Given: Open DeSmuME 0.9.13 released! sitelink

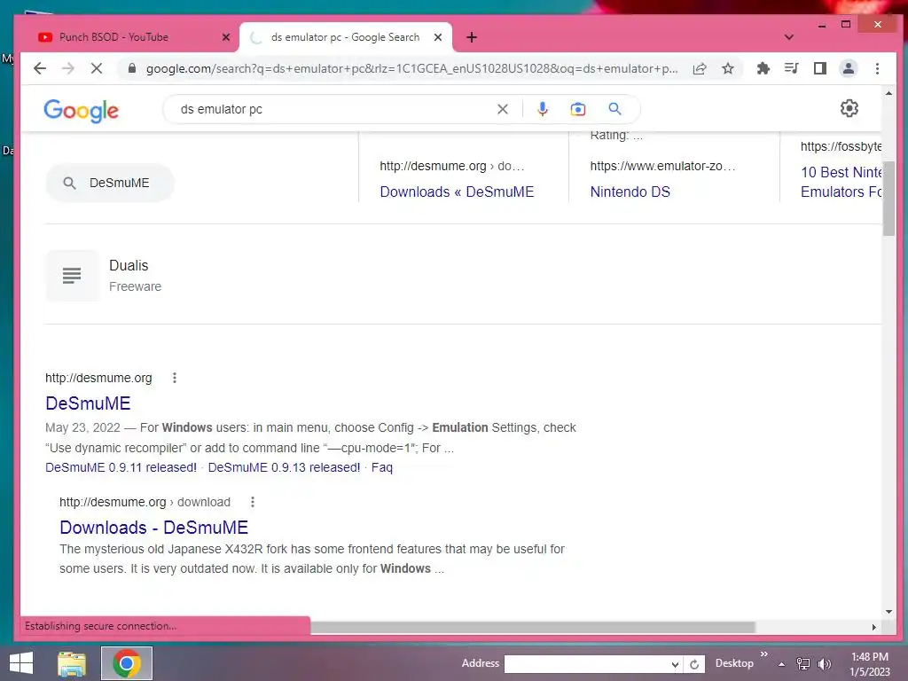Looking at the screenshot, I should [284, 467].
